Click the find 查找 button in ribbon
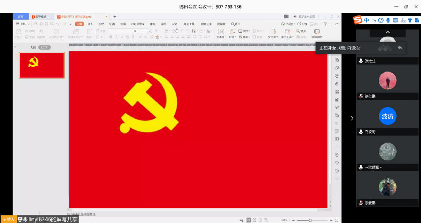Image resolution: width=421 pixels, height=223 pixels. pos(301,31)
